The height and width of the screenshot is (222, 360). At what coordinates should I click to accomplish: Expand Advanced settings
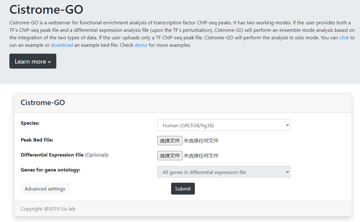click(x=45, y=189)
